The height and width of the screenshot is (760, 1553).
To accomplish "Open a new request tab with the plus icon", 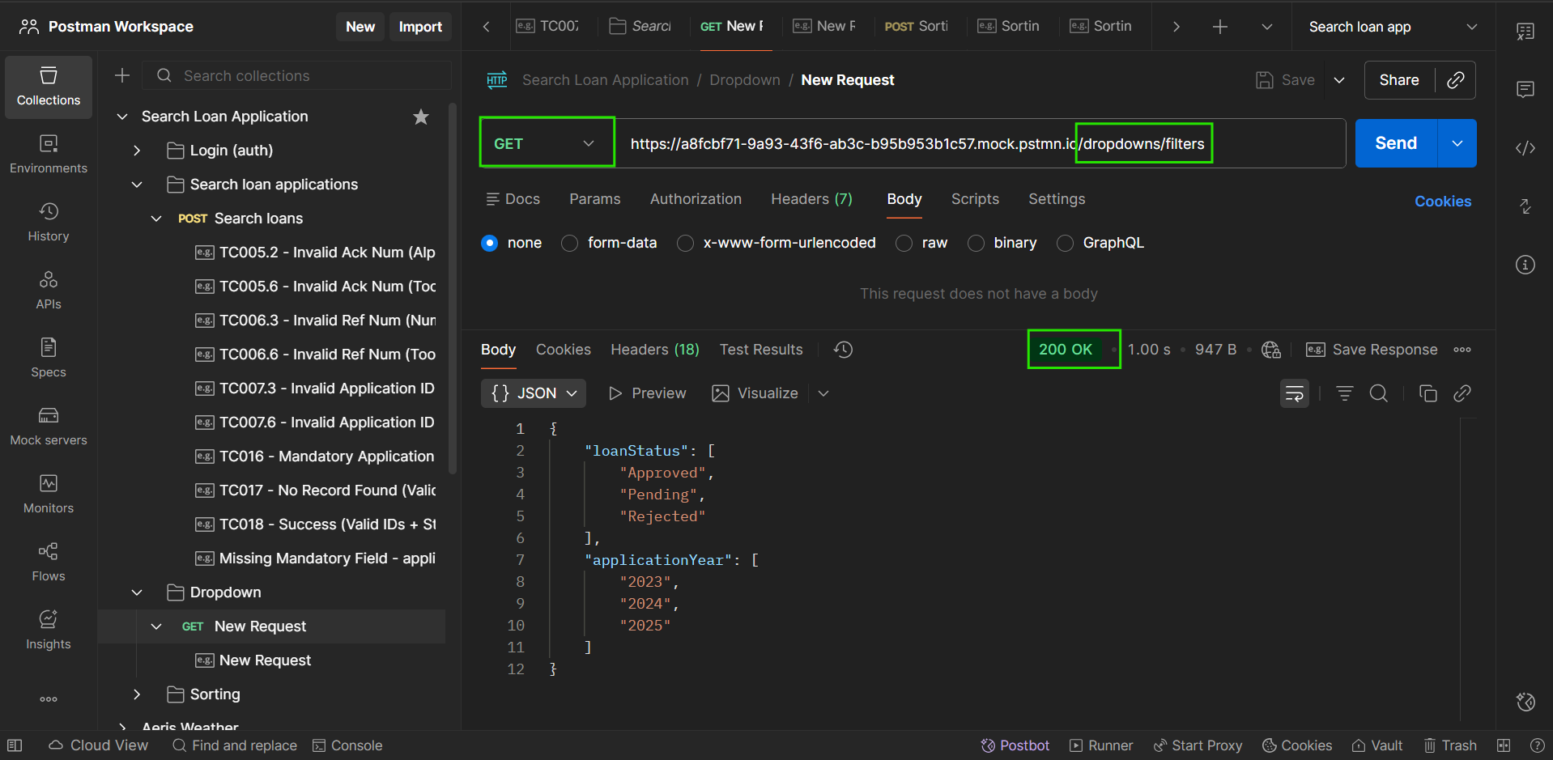I will (x=1220, y=27).
